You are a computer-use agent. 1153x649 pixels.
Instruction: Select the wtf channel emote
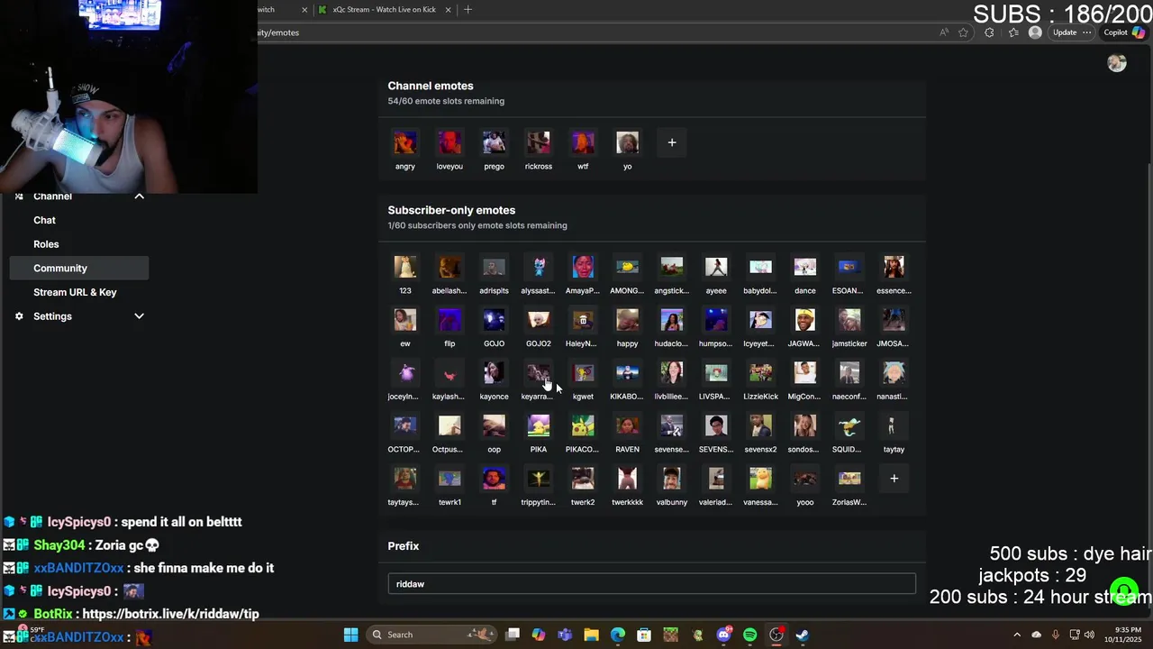coord(583,142)
